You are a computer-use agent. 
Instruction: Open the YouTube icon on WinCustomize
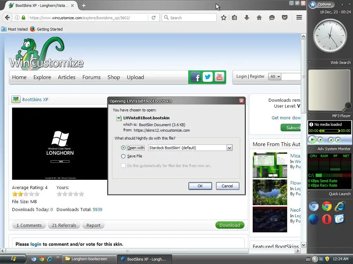(220, 77)
